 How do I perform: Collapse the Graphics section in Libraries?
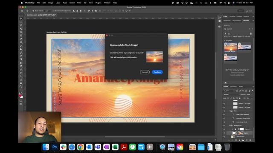(224, 41)
